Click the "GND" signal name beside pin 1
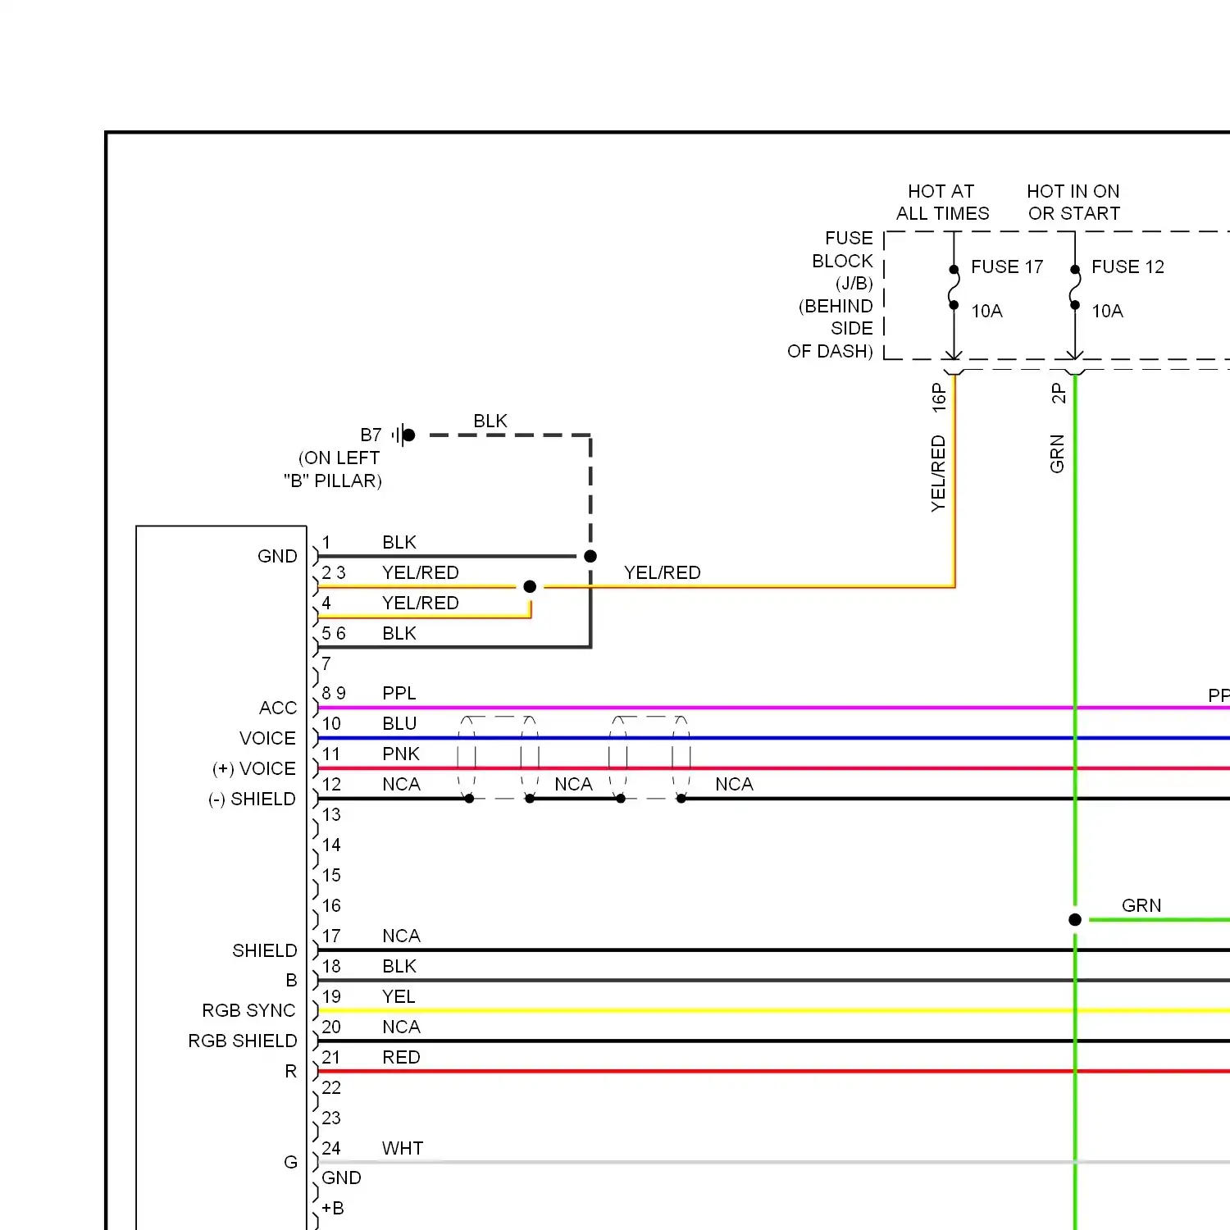Viewport: 1230px width, 1230px height. click(x=277, y=556)
